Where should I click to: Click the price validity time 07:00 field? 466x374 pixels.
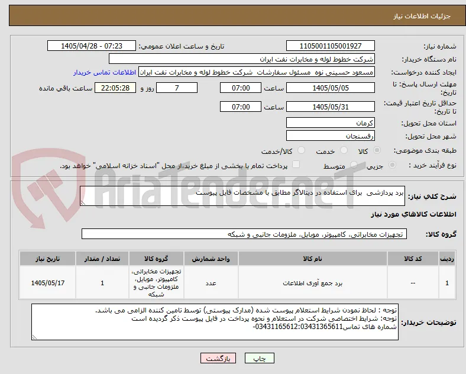click(241, 107)
